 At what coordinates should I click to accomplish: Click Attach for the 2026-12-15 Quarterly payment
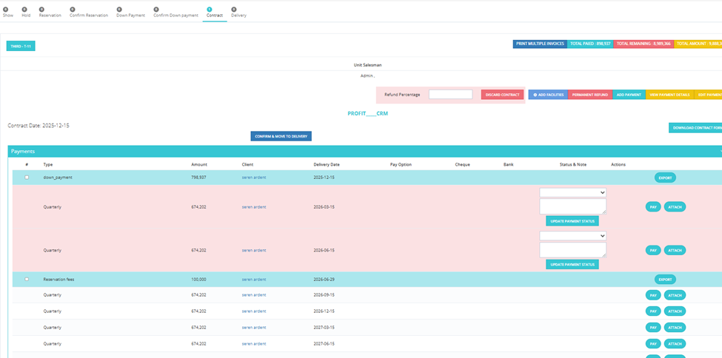click(x=675, y=311)
